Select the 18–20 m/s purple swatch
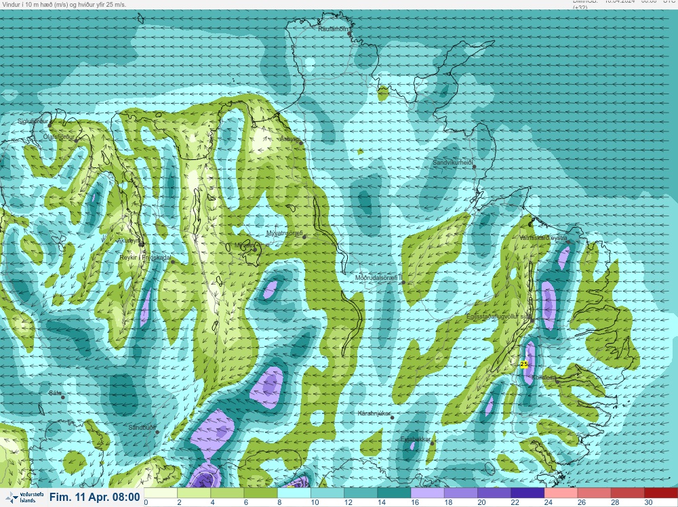678x507 pixels. pos(460,493)
